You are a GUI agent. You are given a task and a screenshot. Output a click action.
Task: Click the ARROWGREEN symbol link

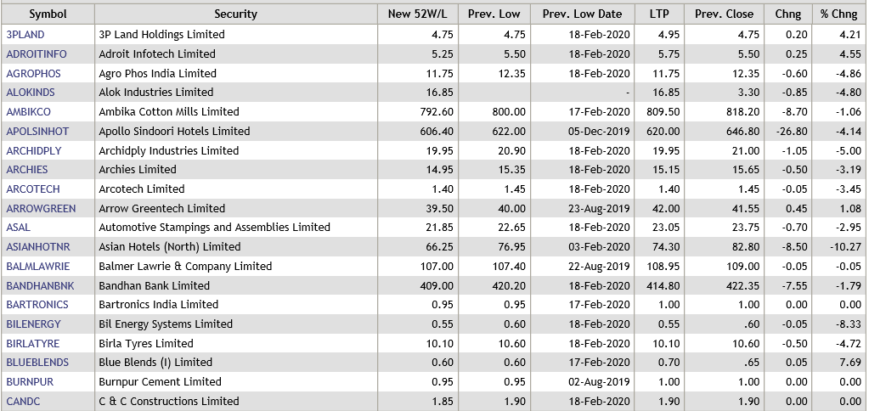41,208
